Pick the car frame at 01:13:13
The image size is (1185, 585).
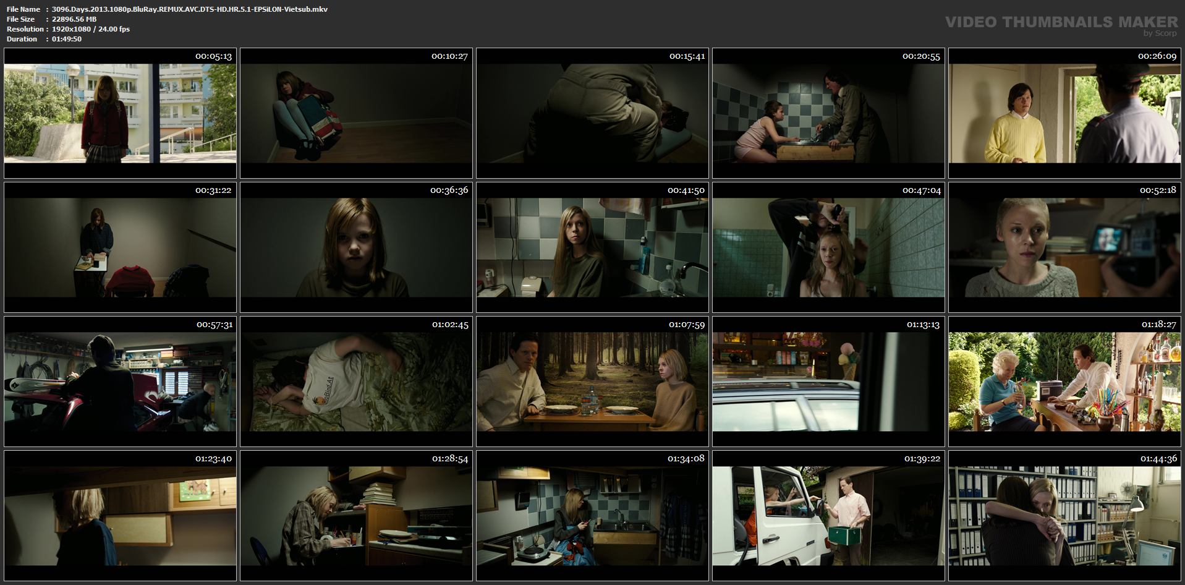coord(828,382)
